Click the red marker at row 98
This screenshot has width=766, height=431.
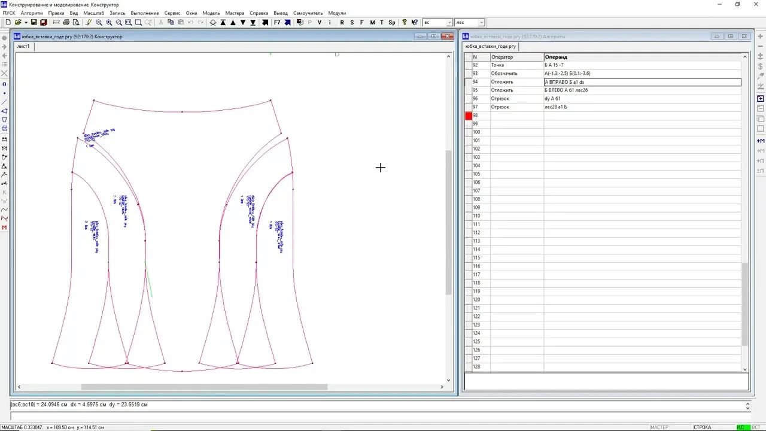click(x=469, y=116)
